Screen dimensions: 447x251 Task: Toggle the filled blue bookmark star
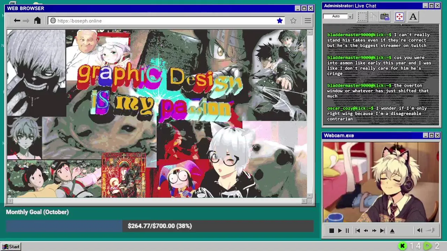click(x=280, y=21)
